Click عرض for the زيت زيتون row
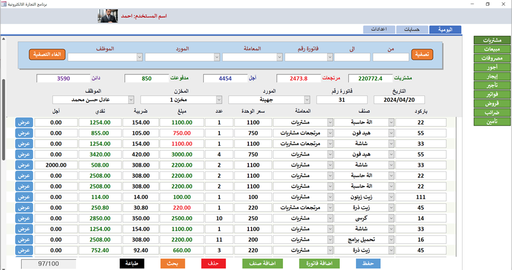The width and height of the screenshot is (512, 270). (24, 197)
